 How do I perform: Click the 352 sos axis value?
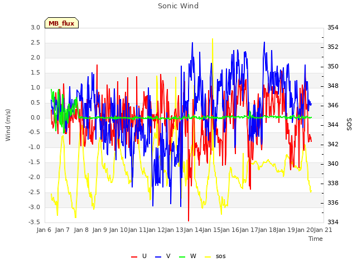333,47
